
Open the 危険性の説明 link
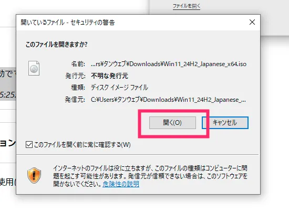(121, 184)
